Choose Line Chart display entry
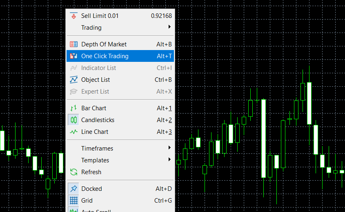 pyautogui.click(x=95, y=132)
